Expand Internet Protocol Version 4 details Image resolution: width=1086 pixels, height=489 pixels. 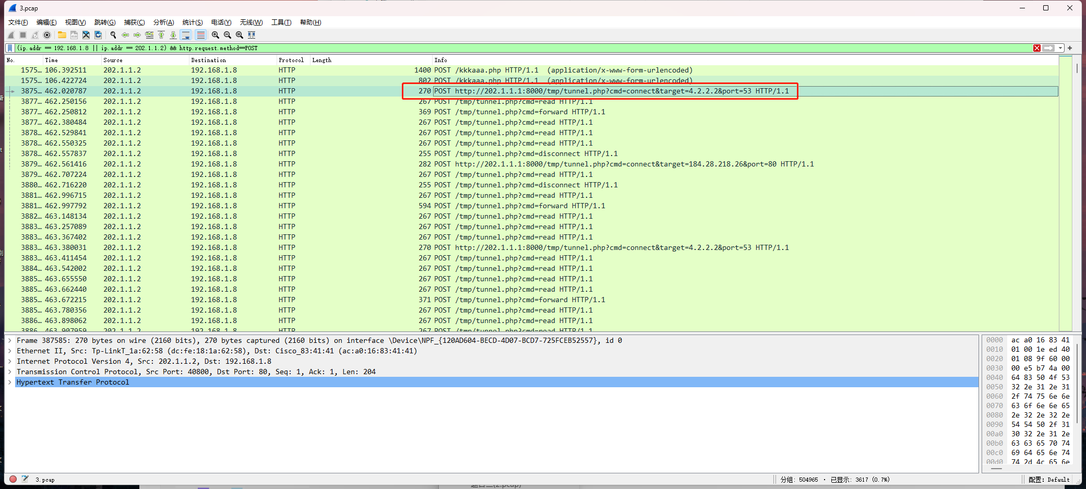10,361
